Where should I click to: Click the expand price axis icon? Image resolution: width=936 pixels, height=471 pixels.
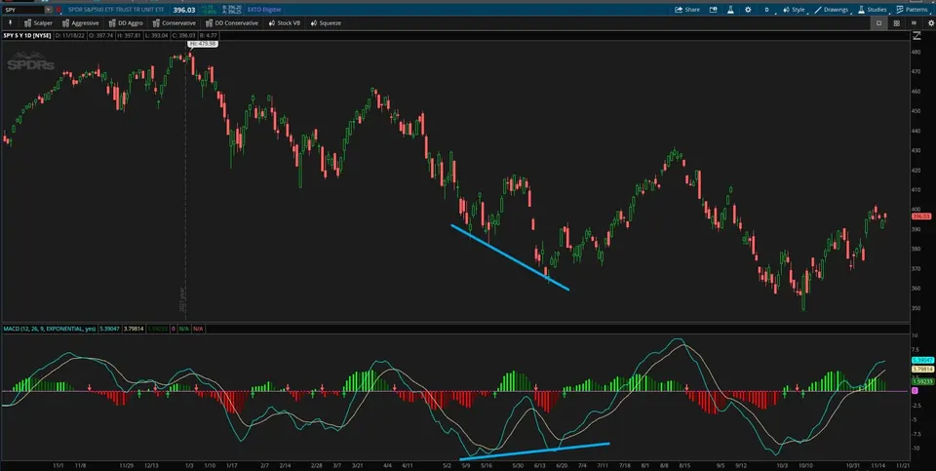[x=916, y=36]
